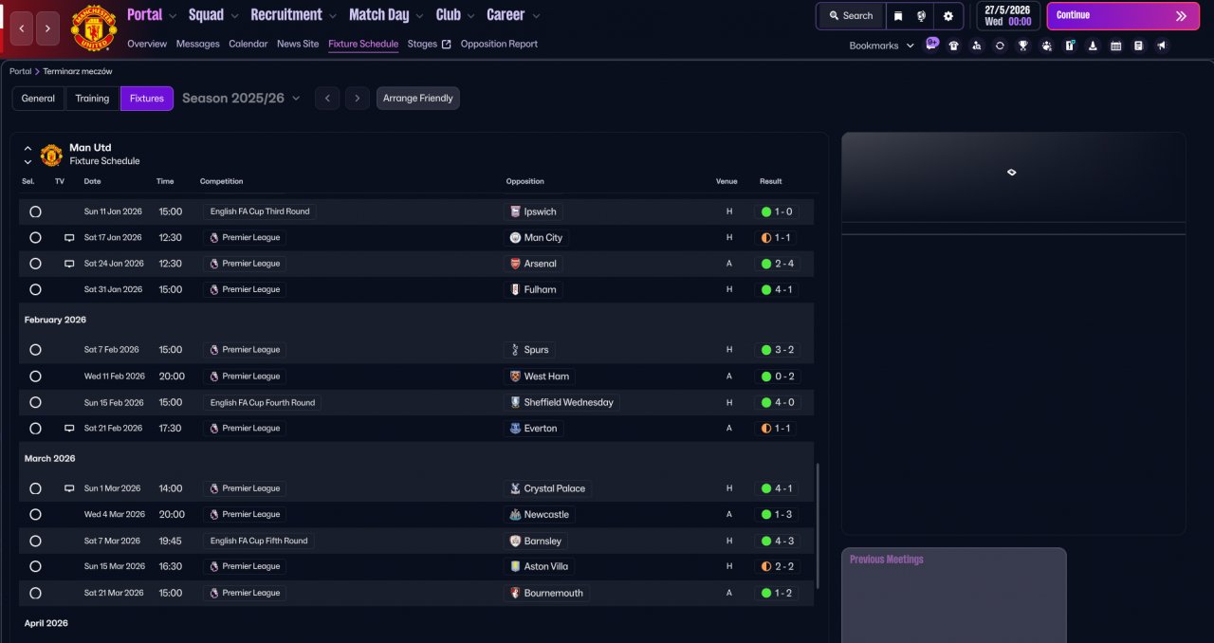1214x643 pixels.
Task: Open the Messages tab
Action: tap(198, 44)
